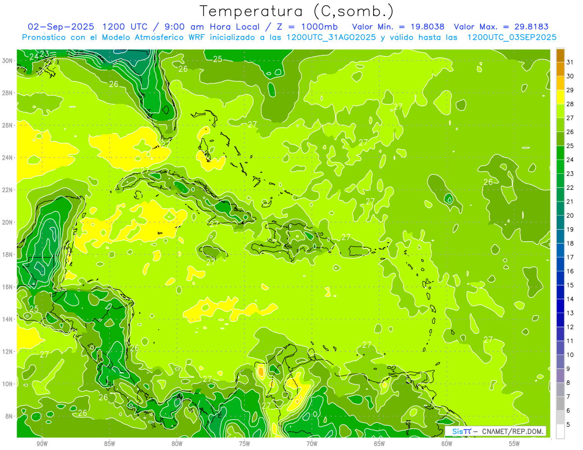The height and width of the screenshot is (450, 583).
Task: Click the 60W longitude axis label
Action: click(x=447, y=444)
